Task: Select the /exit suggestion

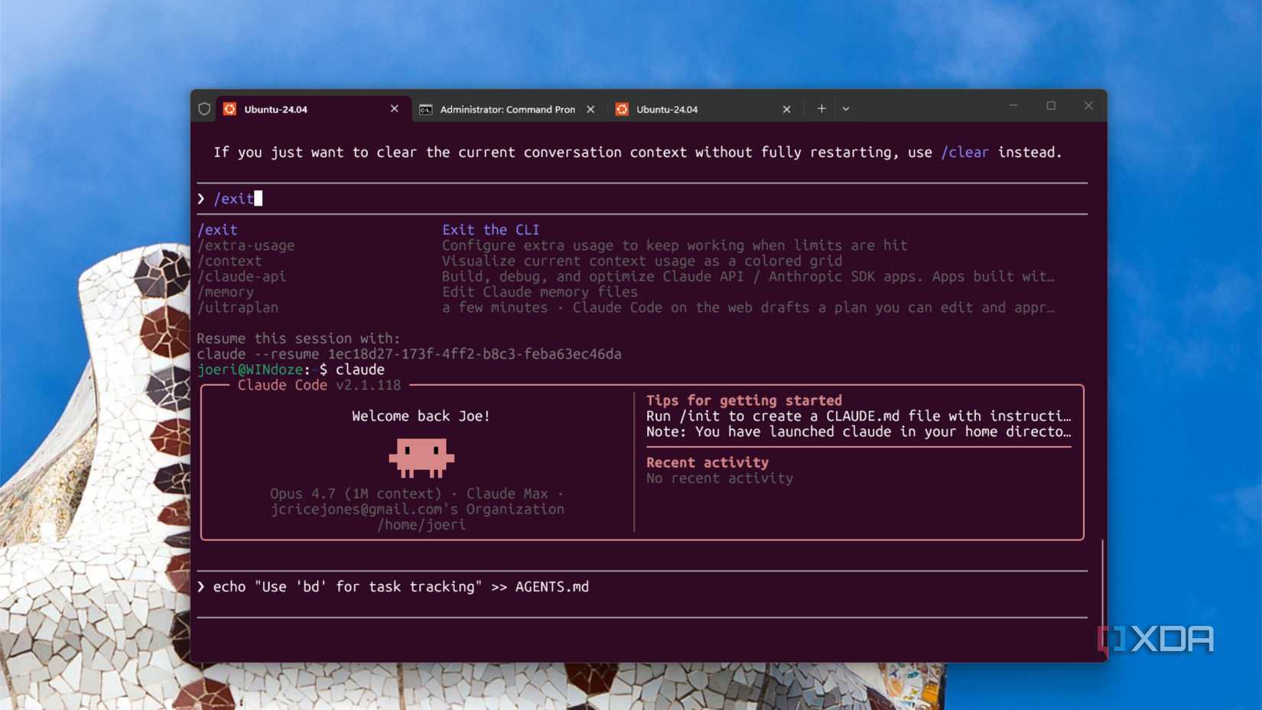Action: point(217,229)
